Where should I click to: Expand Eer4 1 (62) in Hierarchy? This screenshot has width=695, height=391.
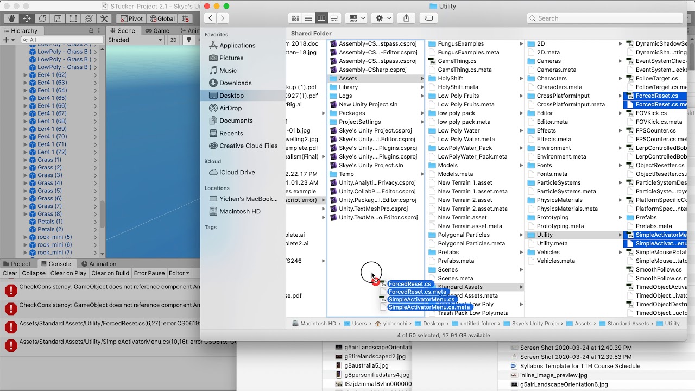click(x=25, y=75)
